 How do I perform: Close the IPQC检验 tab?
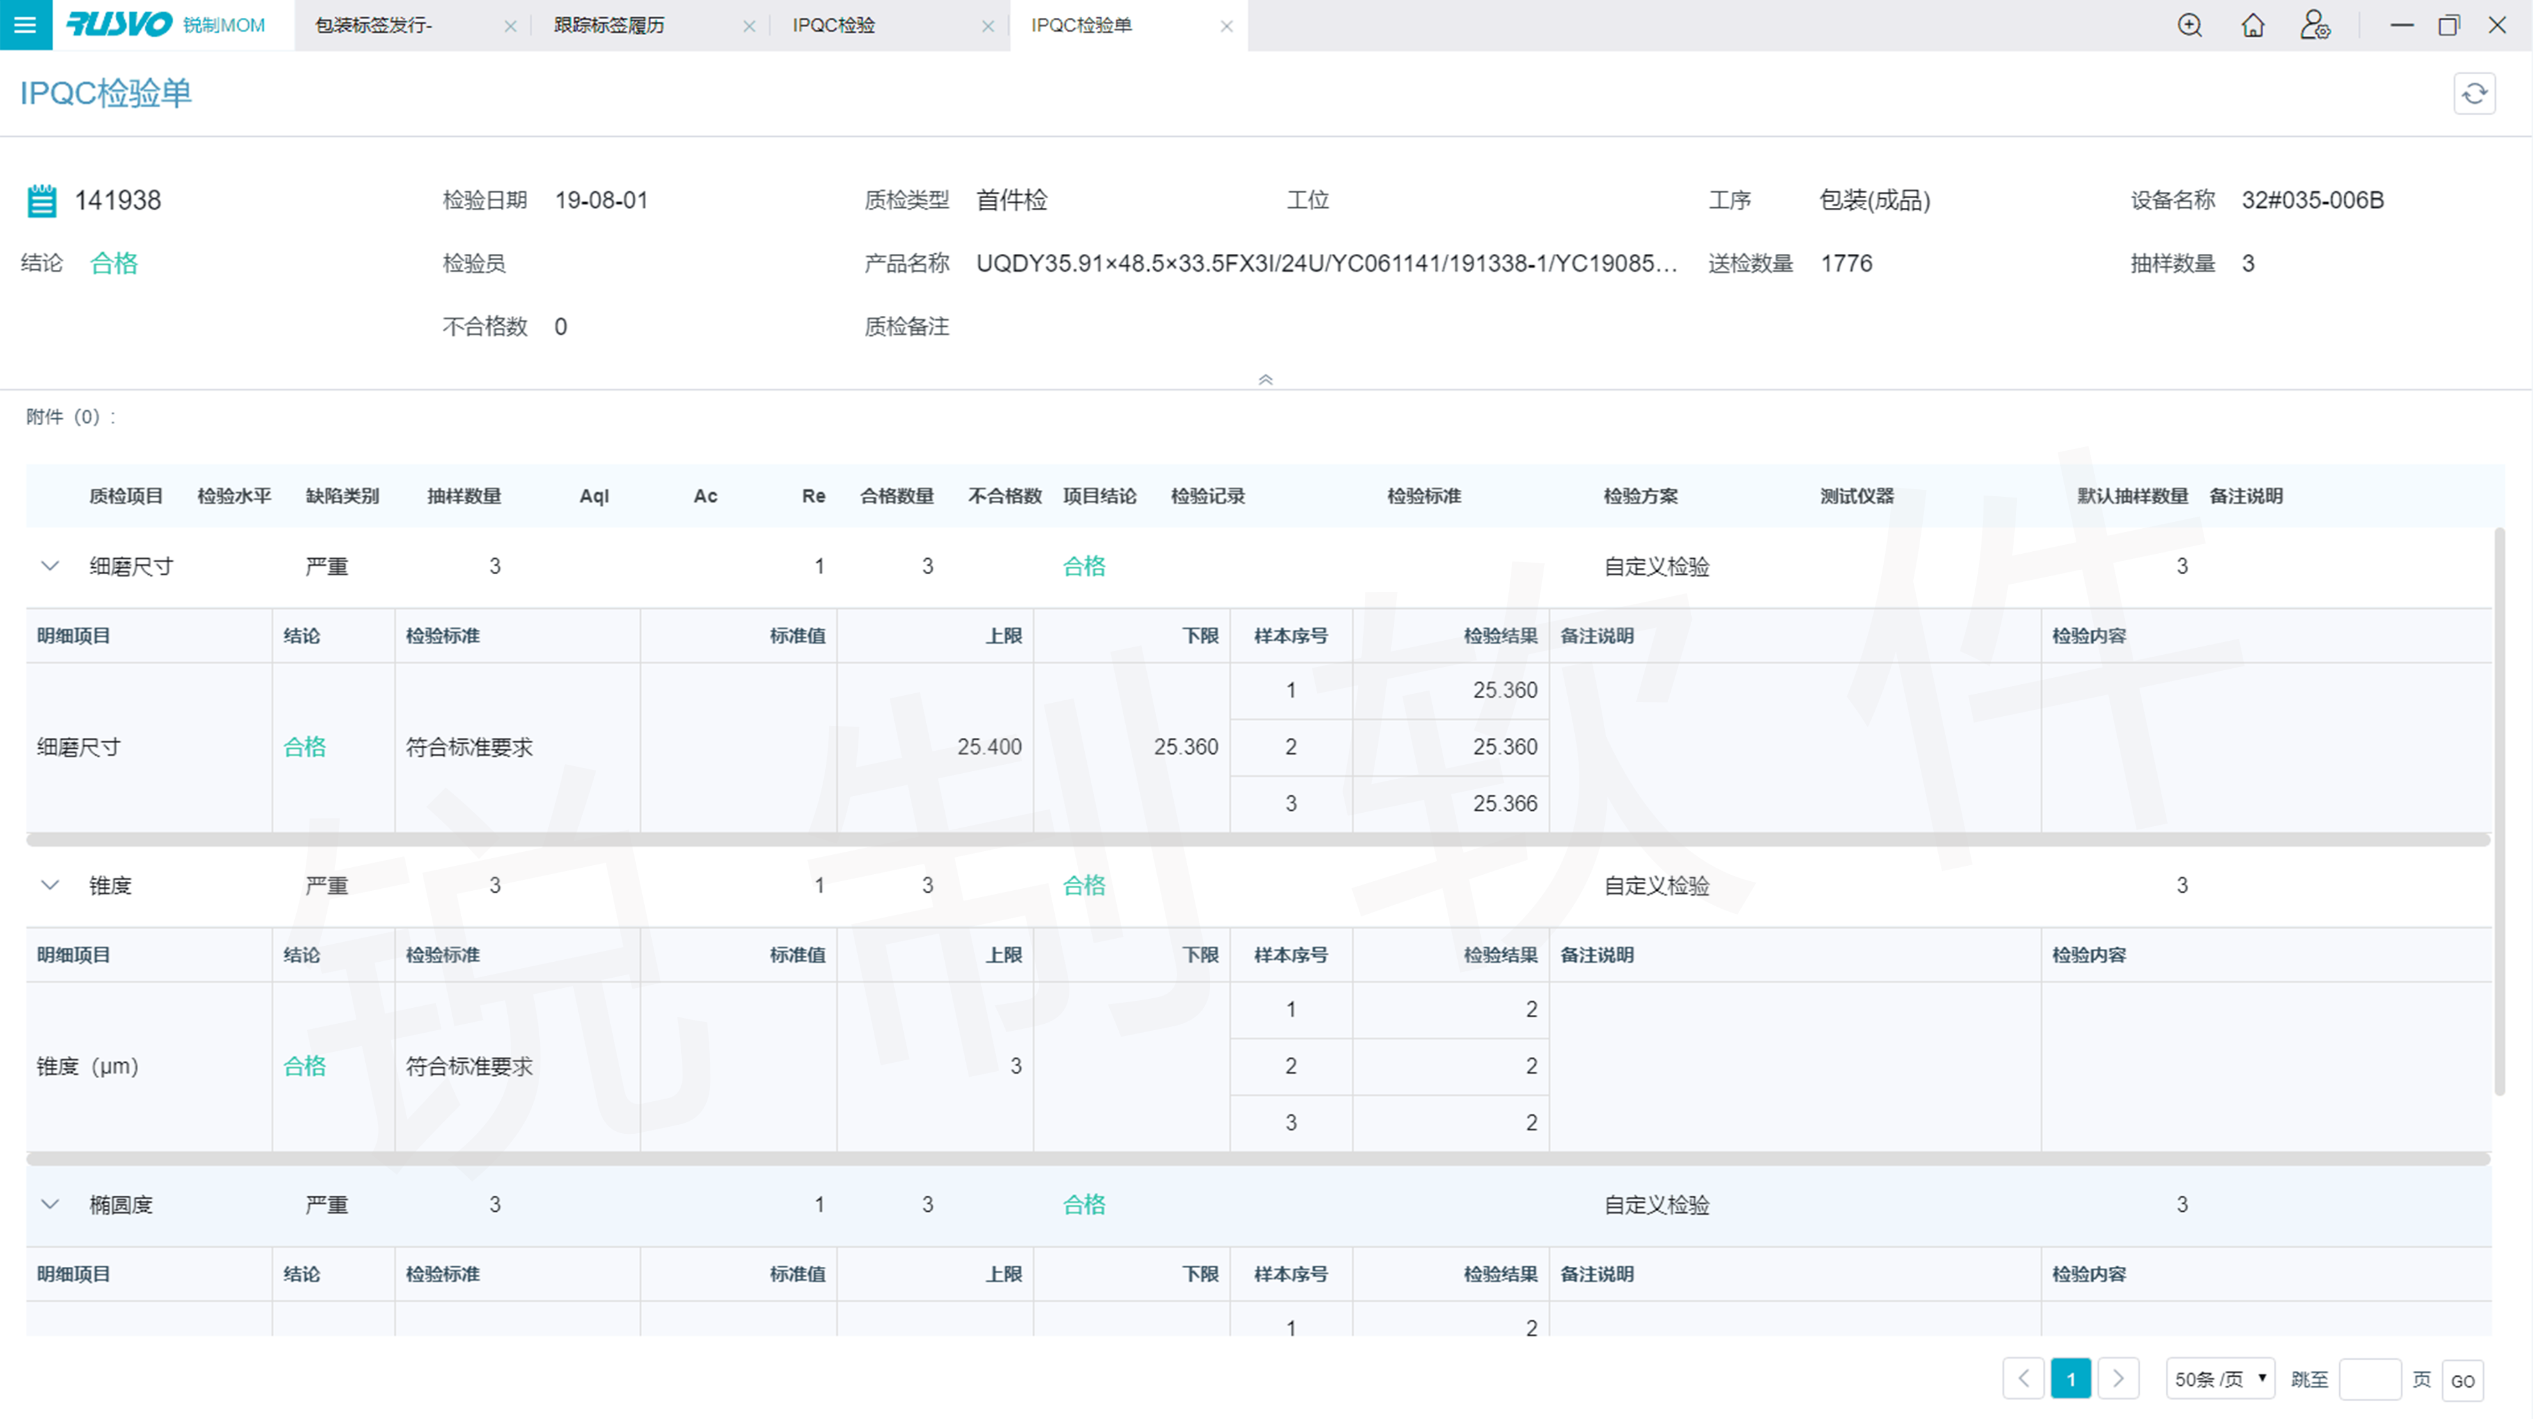coord(988,27)
